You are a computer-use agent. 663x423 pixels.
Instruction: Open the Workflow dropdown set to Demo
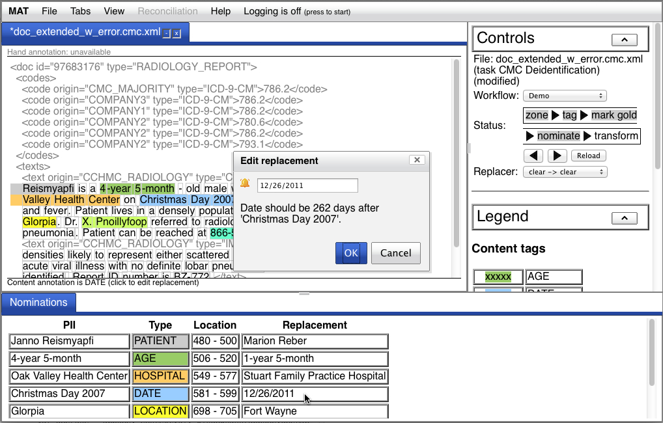564,96
